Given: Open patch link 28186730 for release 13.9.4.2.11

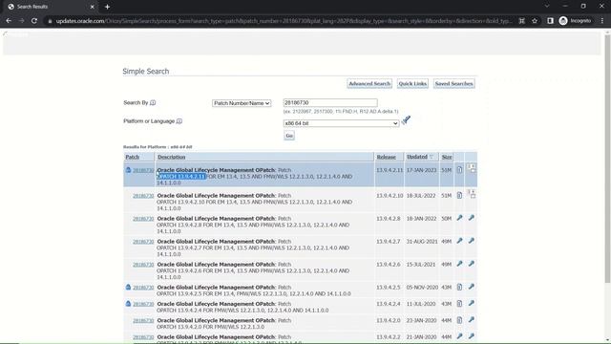Looking at the screenshot, I should coord(143,170).
